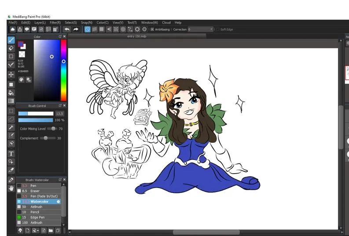Click the new brush page button

tap(27, 230)
